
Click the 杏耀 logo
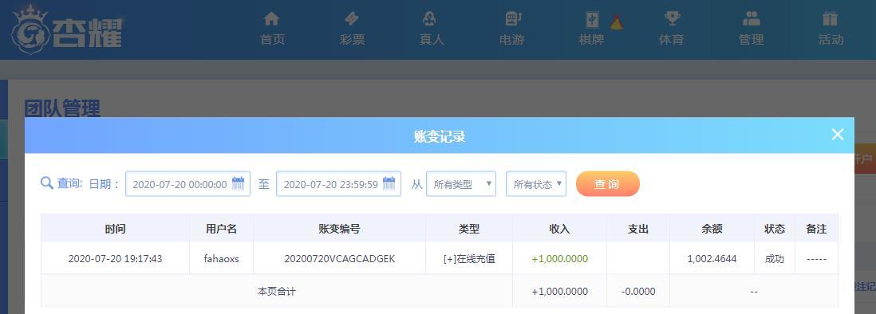[x=67, y=30]
